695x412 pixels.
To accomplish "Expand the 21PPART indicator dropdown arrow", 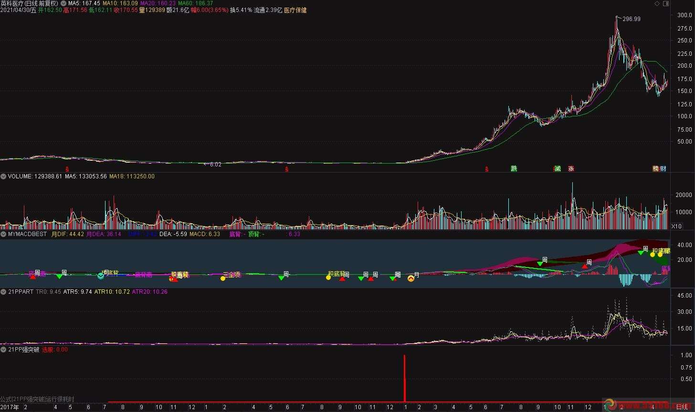I will (3, 291).
